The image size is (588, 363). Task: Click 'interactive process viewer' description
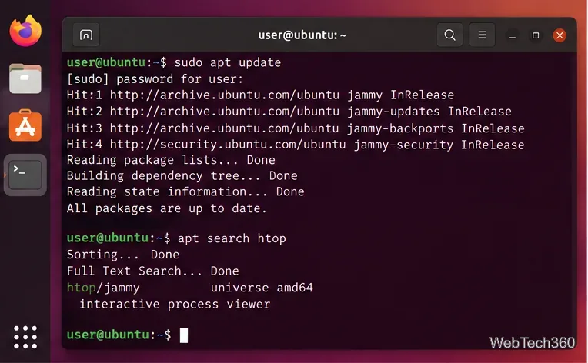pos(175,305)
